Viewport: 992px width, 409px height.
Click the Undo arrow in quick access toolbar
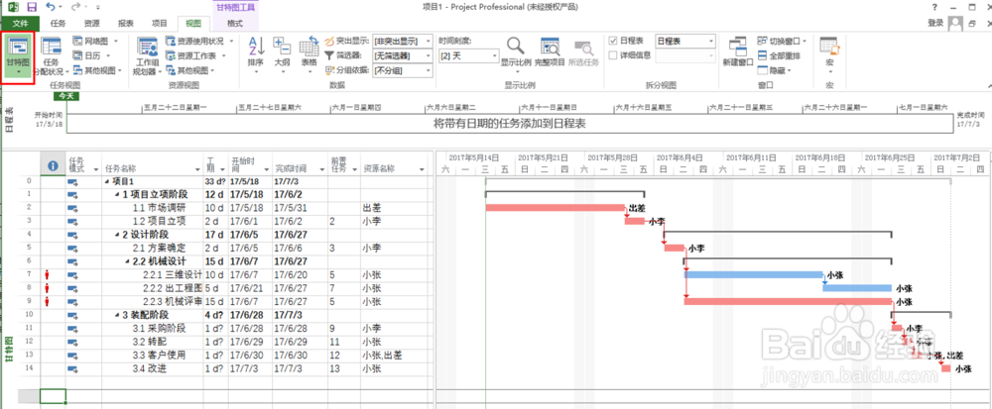click(51, 7)
